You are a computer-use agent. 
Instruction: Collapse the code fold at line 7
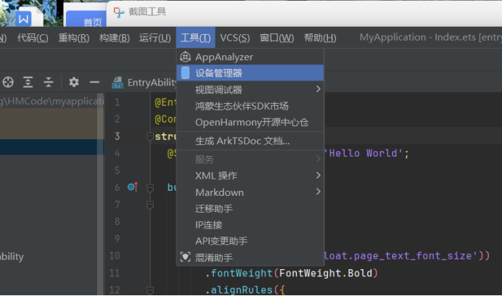click(x=150, y=205)
